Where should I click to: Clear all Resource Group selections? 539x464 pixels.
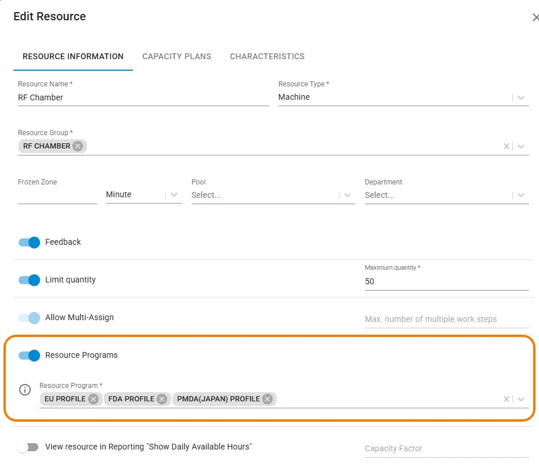point(507,146)
